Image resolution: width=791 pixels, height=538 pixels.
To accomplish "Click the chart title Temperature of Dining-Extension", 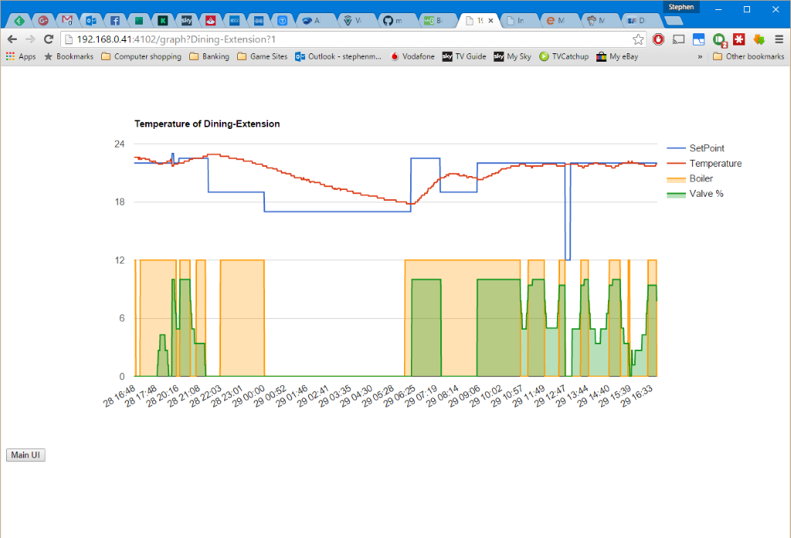I will 207,124.
